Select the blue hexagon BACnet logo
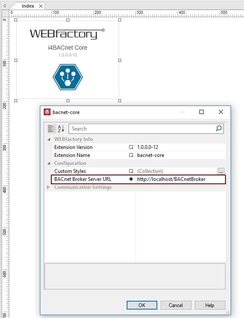Screen dimensions: 244x318 pos(68,77)
